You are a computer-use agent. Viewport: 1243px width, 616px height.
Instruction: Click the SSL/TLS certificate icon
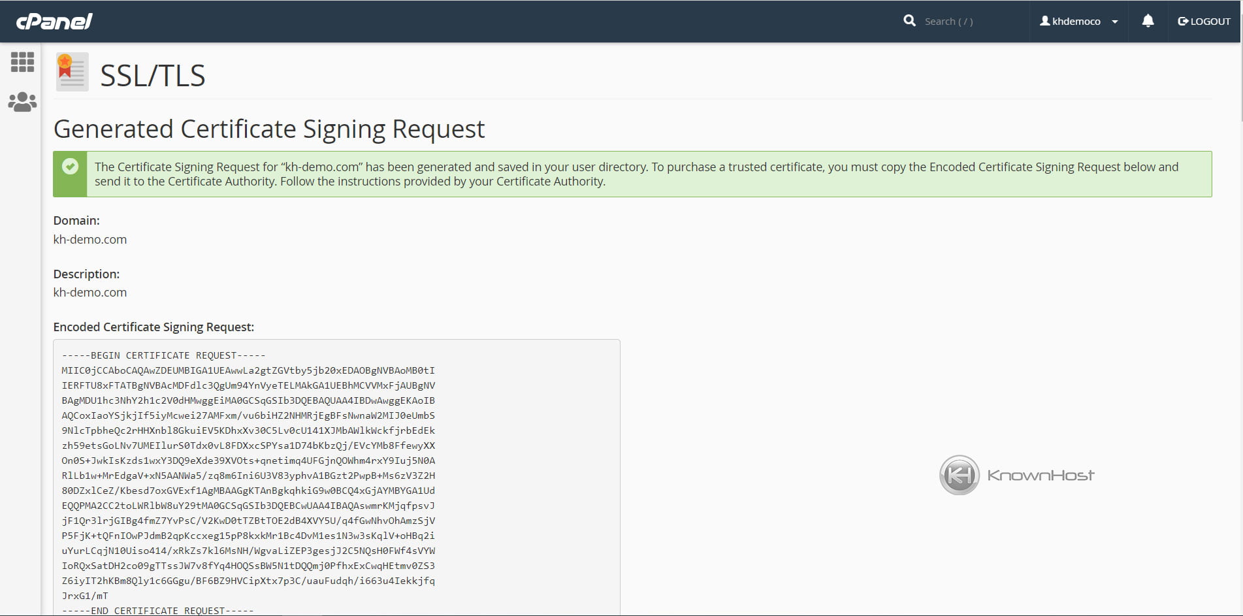(x=71, y=72)
